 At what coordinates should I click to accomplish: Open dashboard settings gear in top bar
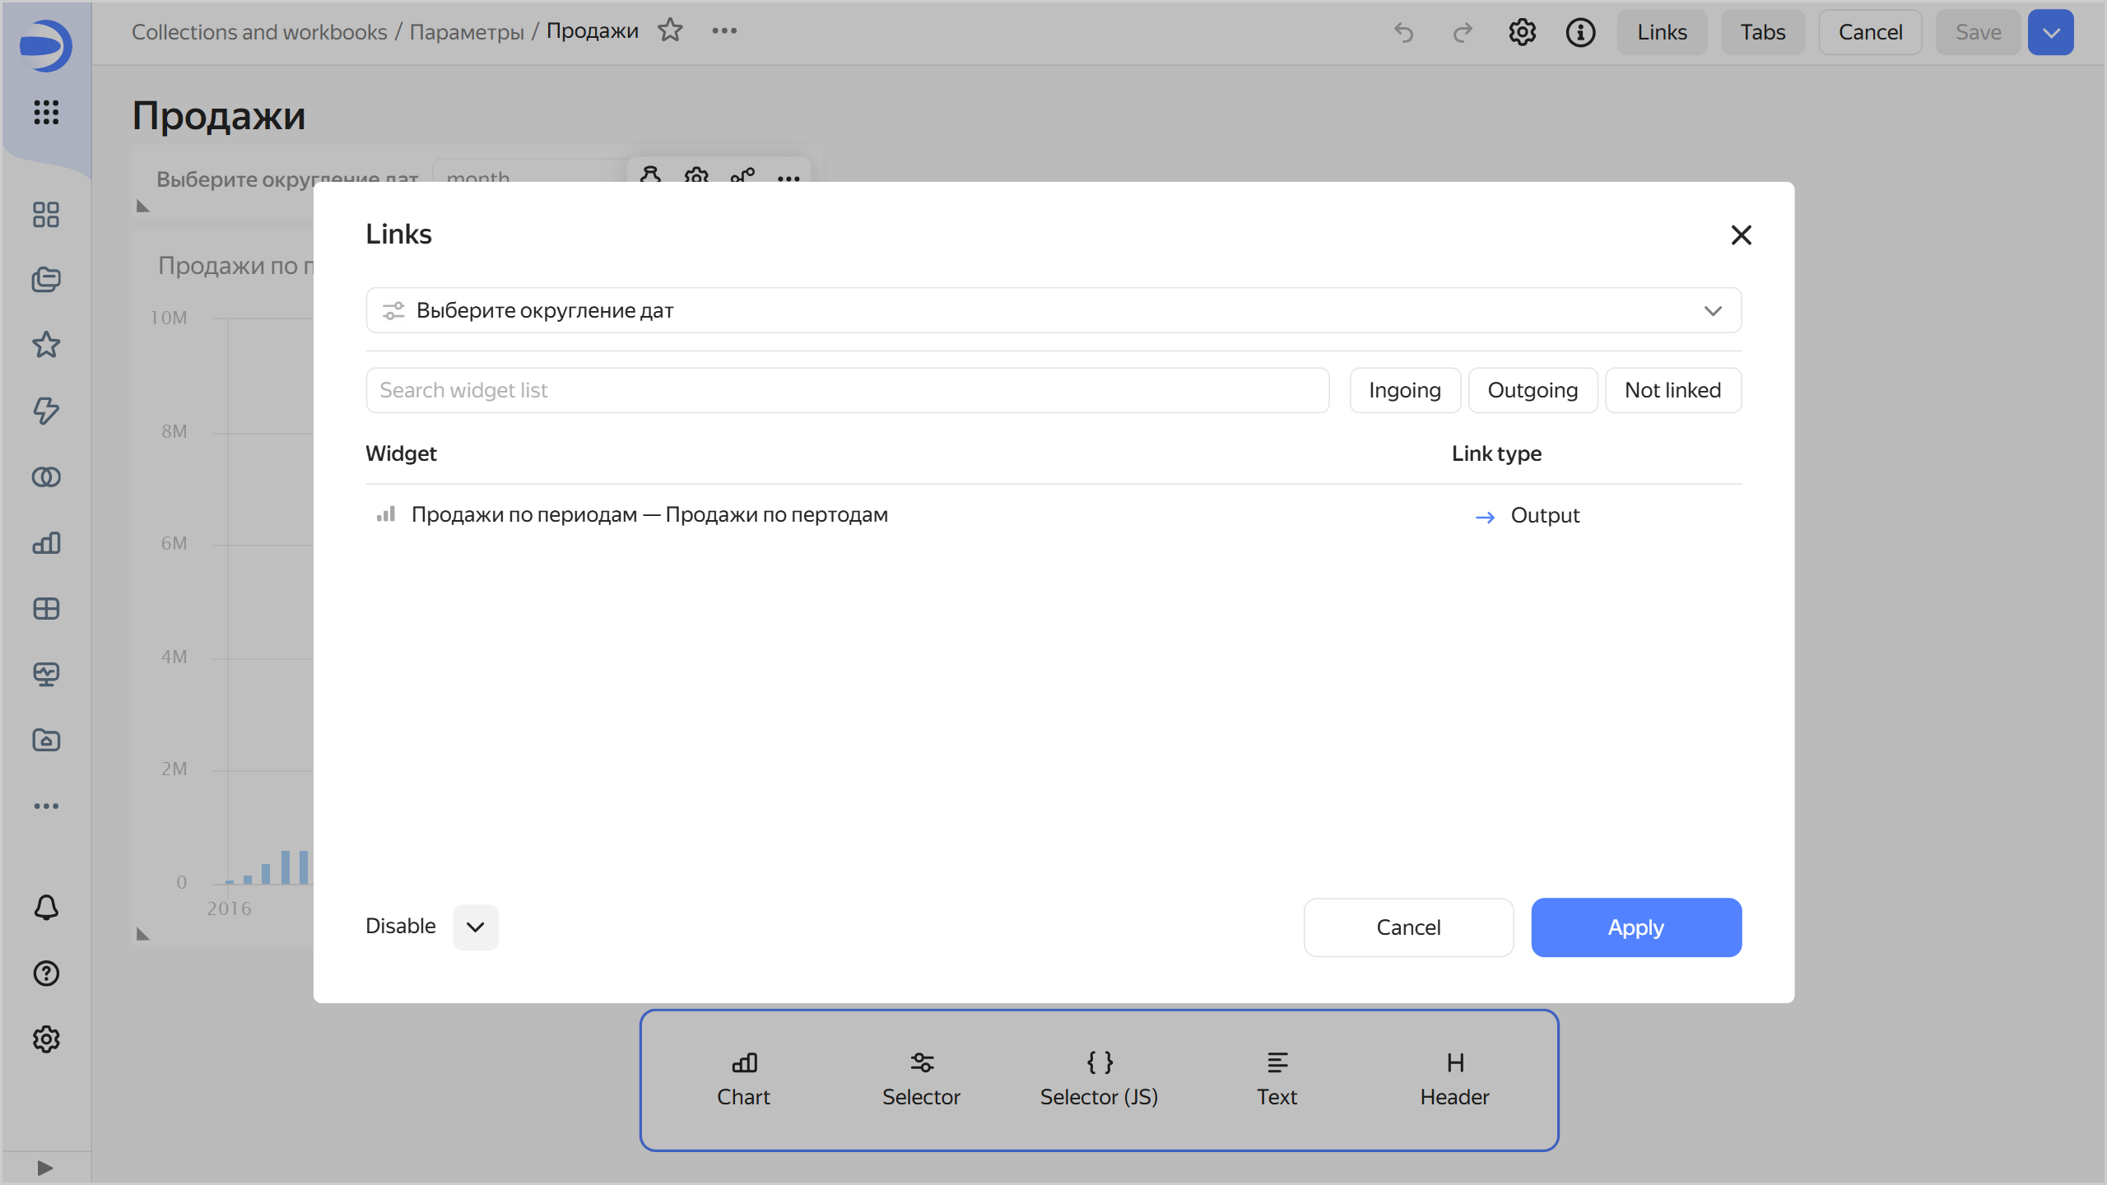click(x=1522, y=32)
